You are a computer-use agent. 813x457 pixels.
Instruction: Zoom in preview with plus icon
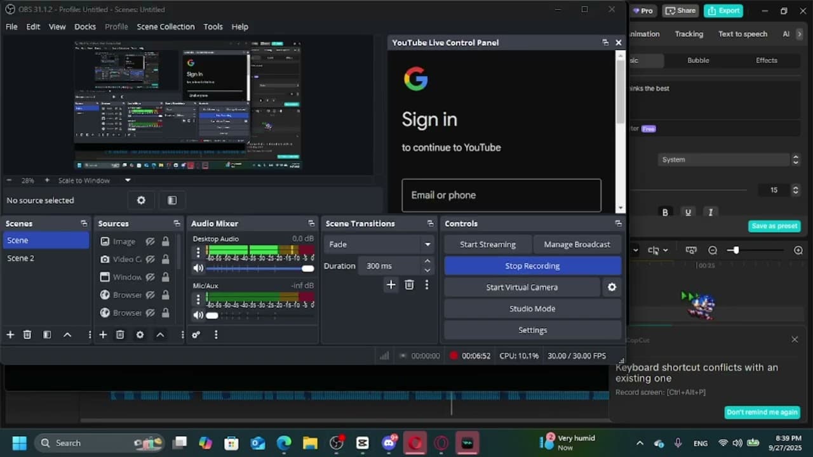(46, 180)
